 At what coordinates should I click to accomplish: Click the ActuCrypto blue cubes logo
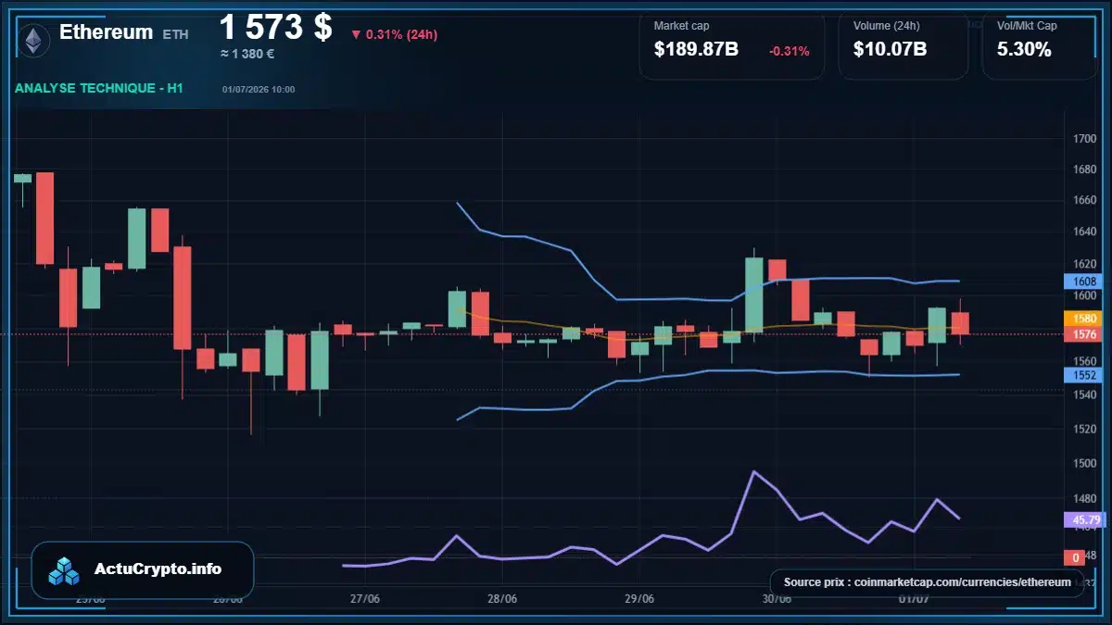65,570
